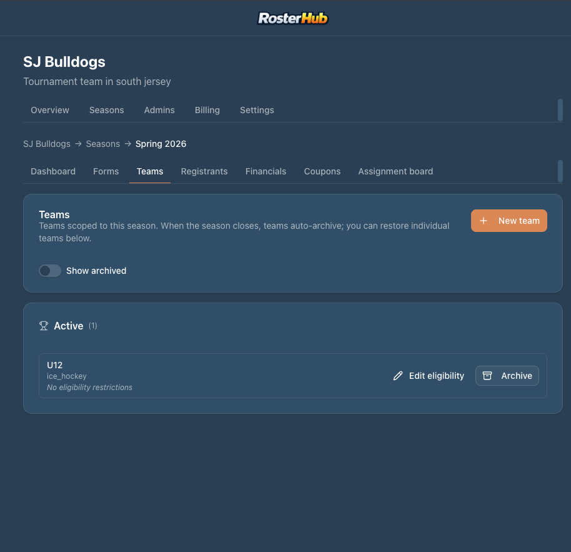The width and height of the screenshot is (571, 552).
Task: Click the Seasons breadcrumb link
Action: [103, 144]
